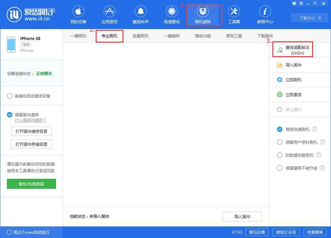Screen dimensions: 331x238
Task: Click 打开固件缓存目录 button
Action: click(31, 131)
